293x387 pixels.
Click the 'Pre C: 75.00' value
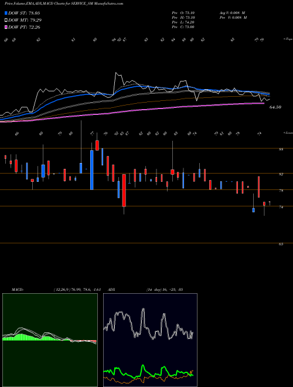(183, 27)
